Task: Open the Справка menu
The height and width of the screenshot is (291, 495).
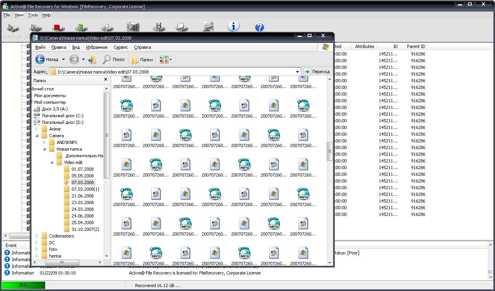Action: coord(142,47)
